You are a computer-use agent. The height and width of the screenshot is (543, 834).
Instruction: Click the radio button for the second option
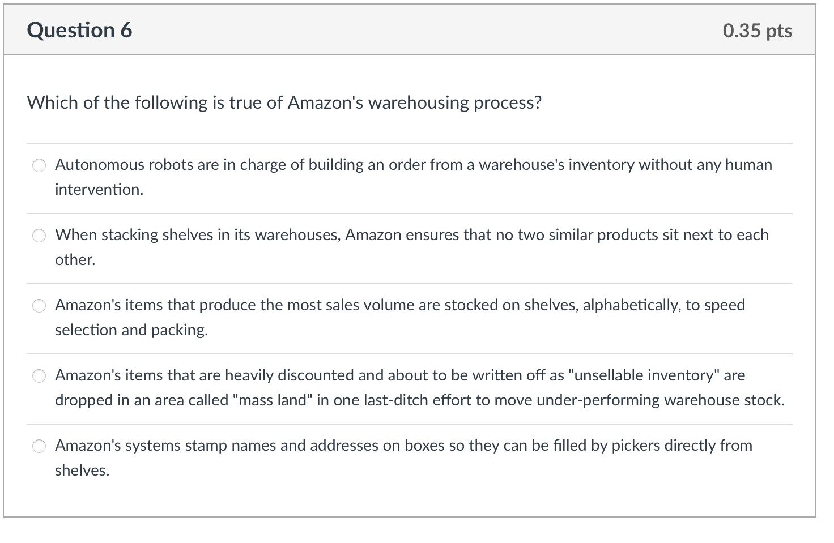click(39, 236)
